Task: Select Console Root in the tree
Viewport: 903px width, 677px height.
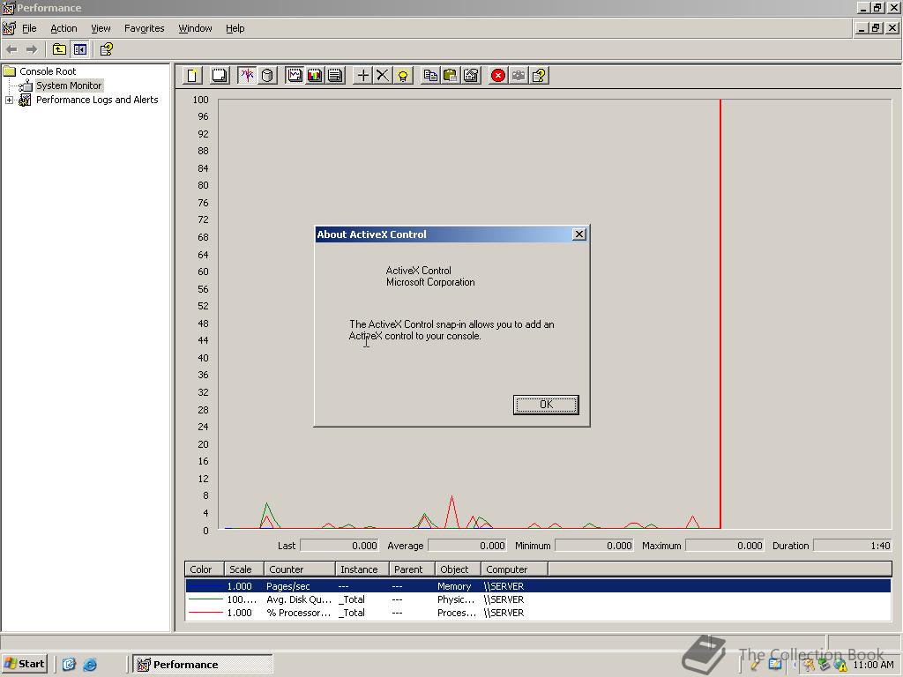Action: [48, 71]
